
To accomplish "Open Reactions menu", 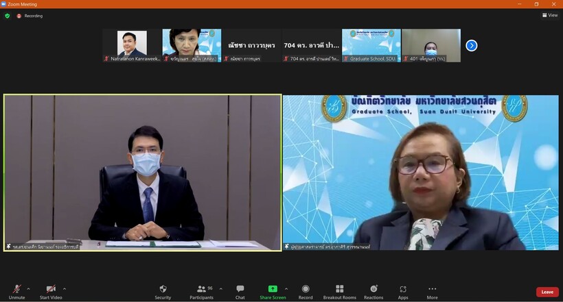I will pyautogui.click(x=374, y=292).
